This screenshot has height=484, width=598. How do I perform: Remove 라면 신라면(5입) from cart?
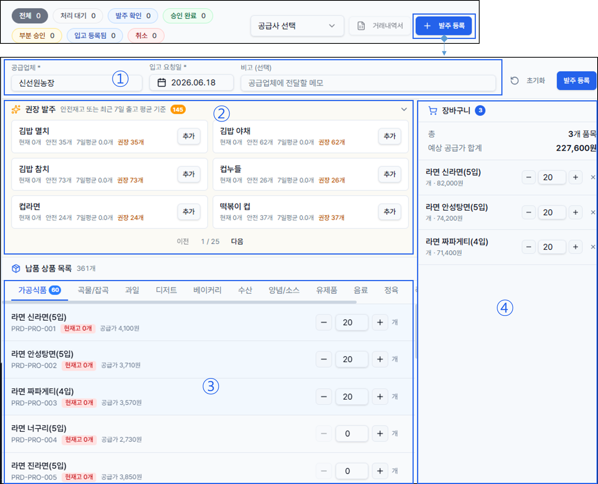click(x=593, y=177)
